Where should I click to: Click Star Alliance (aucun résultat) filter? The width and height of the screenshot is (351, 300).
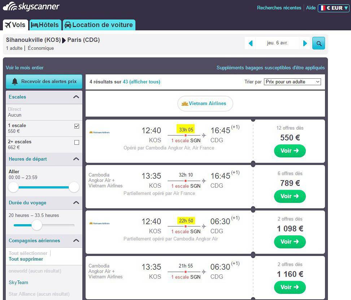click(x=39, y=294)
